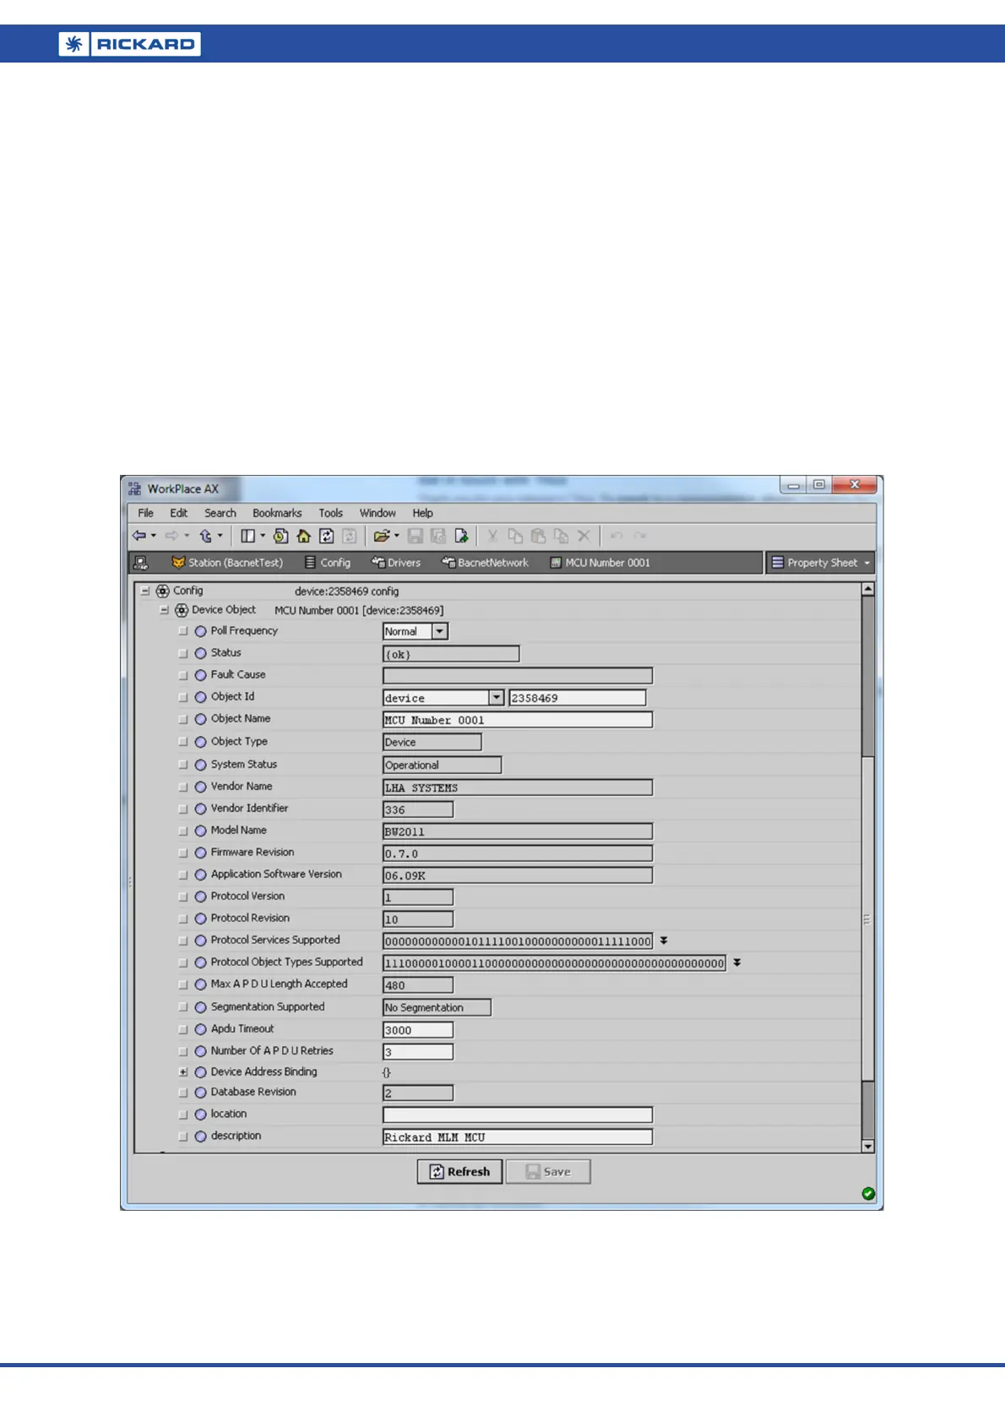Screen dimensions: 1005x1423
Task: Click the Rickard logo in header
Action: click(130, 44)
